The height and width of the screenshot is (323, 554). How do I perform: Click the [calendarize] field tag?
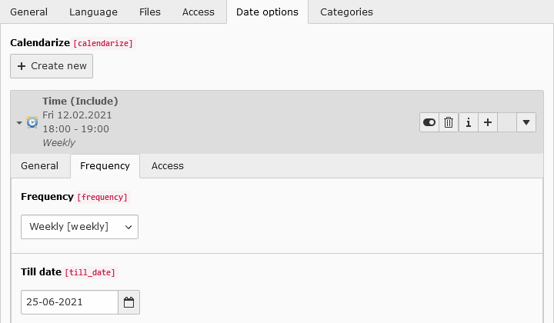[103, 43]
